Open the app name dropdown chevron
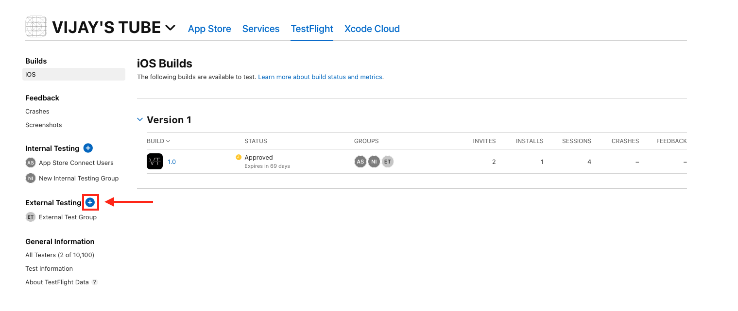The width and height of the screenshot is (738, 311). 171,28
